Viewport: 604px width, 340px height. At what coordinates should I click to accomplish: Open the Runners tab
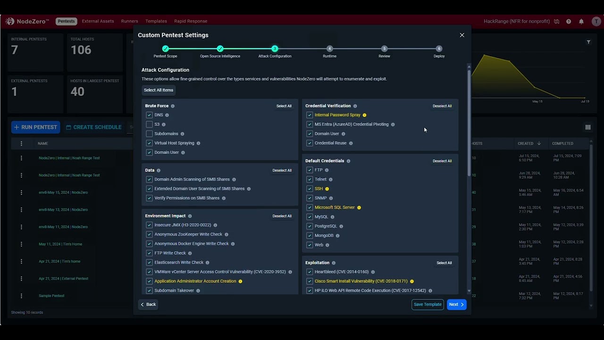coord(129,21)
